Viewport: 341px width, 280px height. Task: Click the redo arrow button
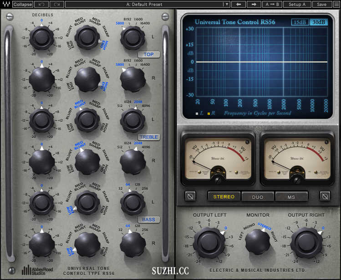tap(57, 4)
